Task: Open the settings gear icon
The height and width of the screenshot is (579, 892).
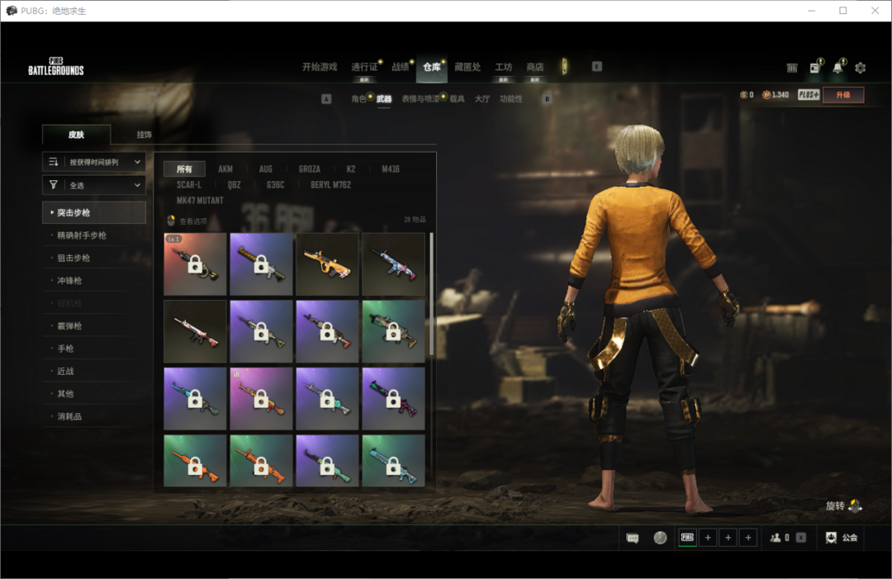Action: [x=861, y=68]
